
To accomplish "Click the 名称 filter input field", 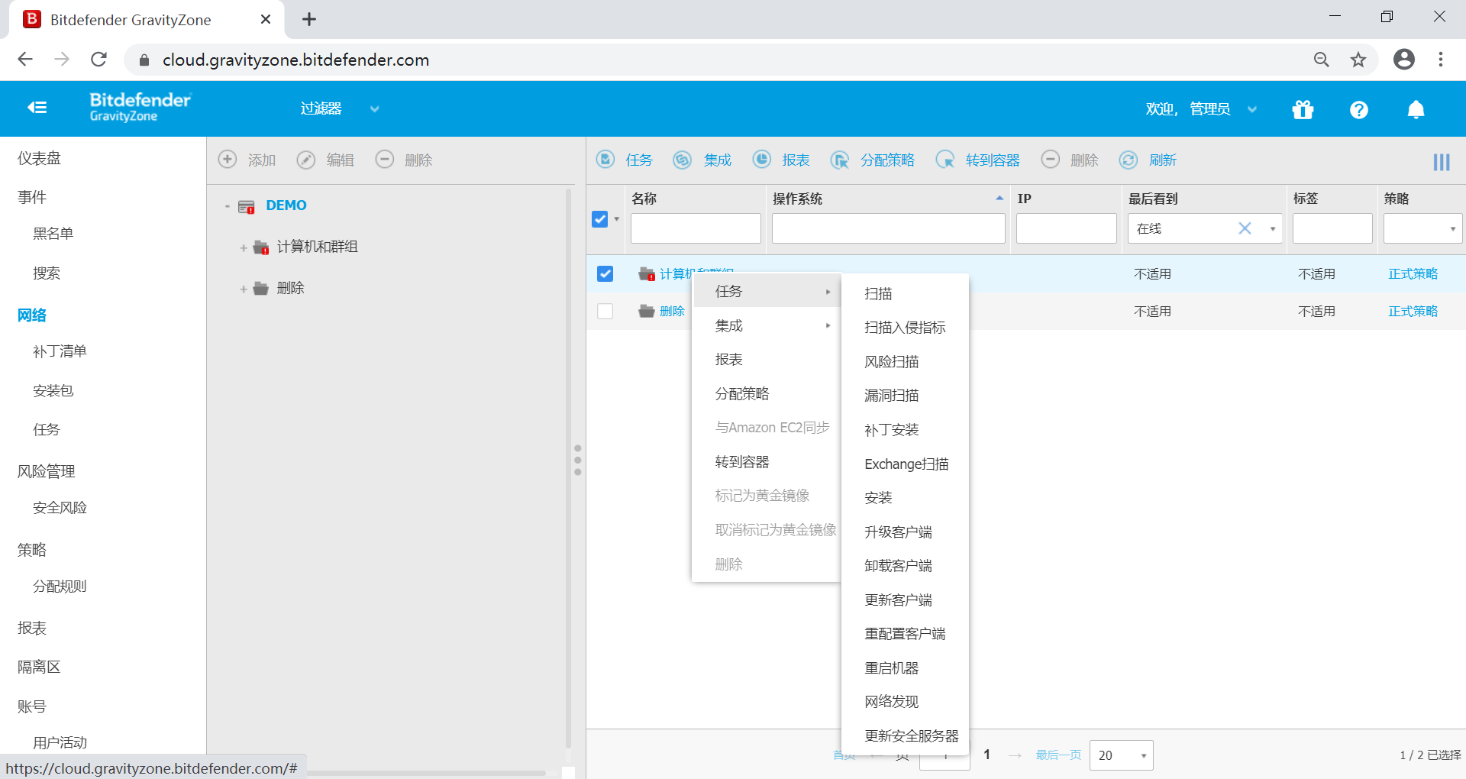I will (696, 228).
